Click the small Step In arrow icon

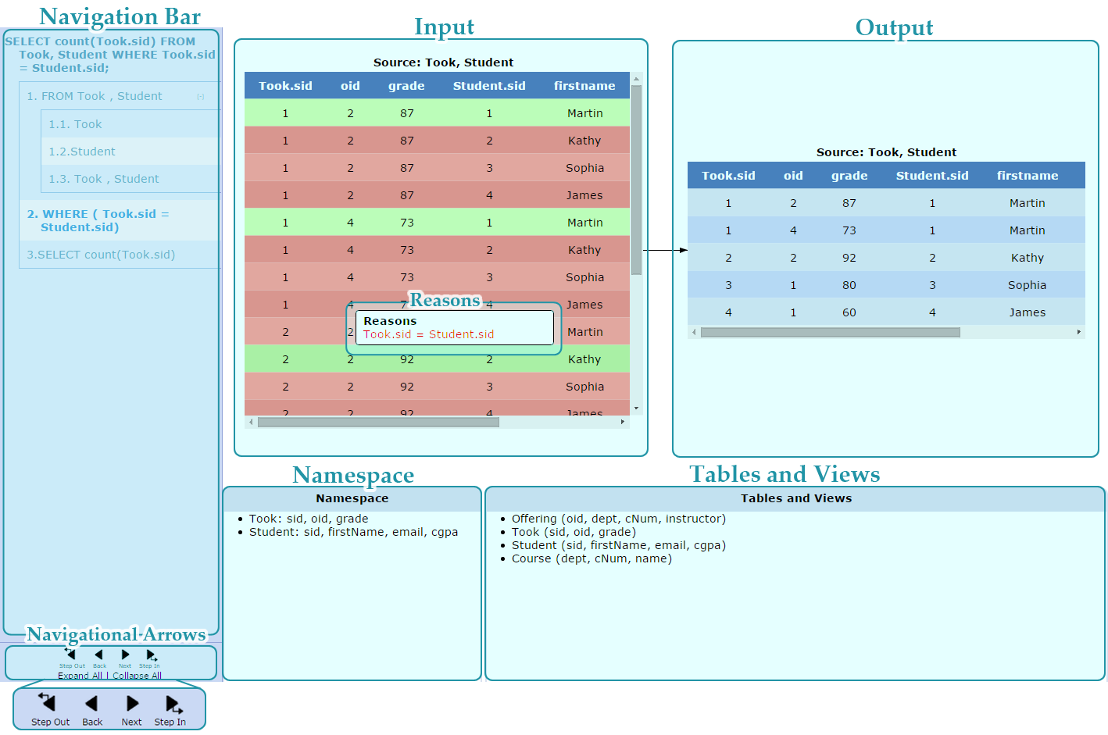tap(152, 655)
